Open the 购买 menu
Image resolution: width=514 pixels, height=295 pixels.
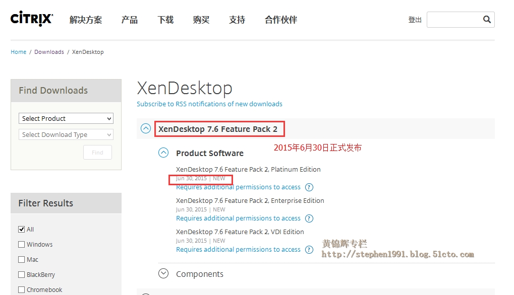(x=201, y=20)
